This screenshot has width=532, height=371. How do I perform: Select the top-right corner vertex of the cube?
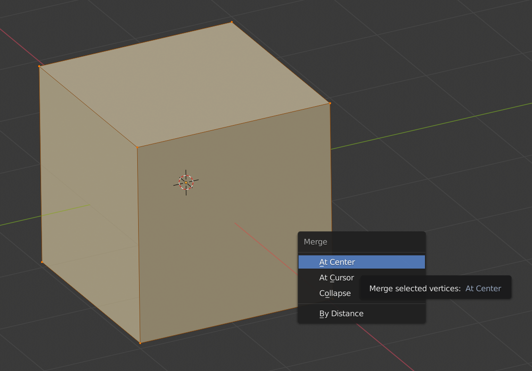click(x=330, y=103)
